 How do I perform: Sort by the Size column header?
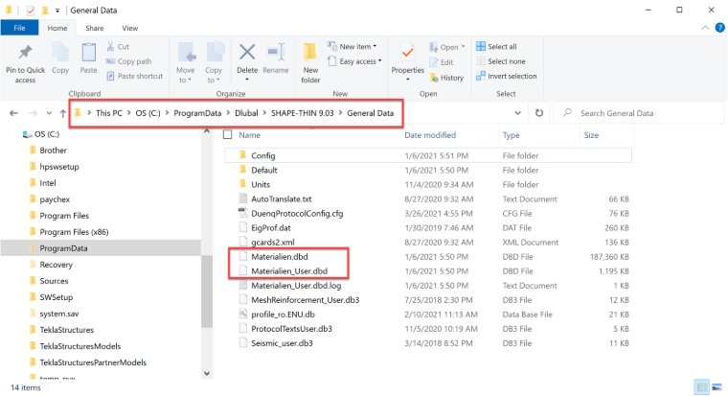coord(591,135)
